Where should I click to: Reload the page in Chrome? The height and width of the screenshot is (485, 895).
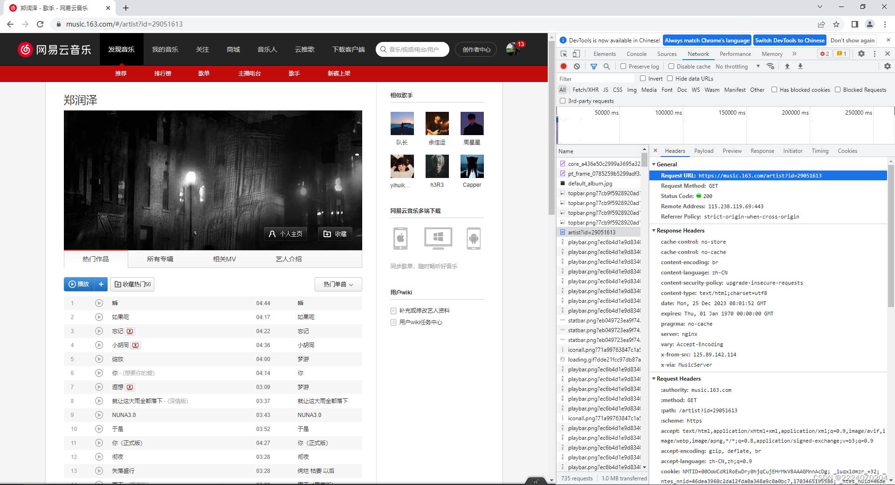click(x=40, y=24)
